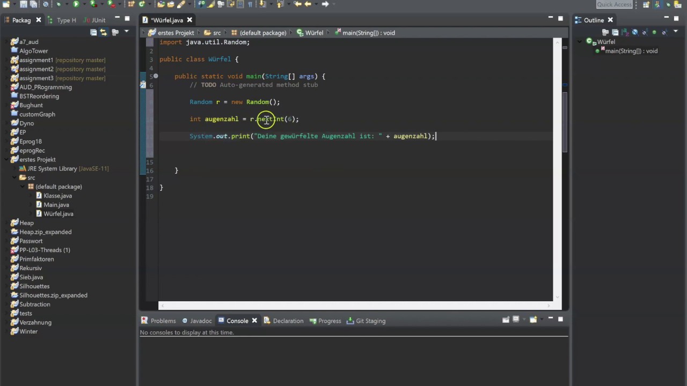Click the Display Selected Console icon

(x=516, y=320)
